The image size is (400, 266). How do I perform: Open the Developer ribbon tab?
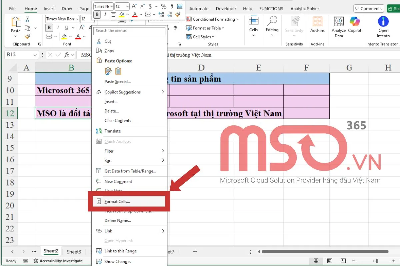pos(226,9)
